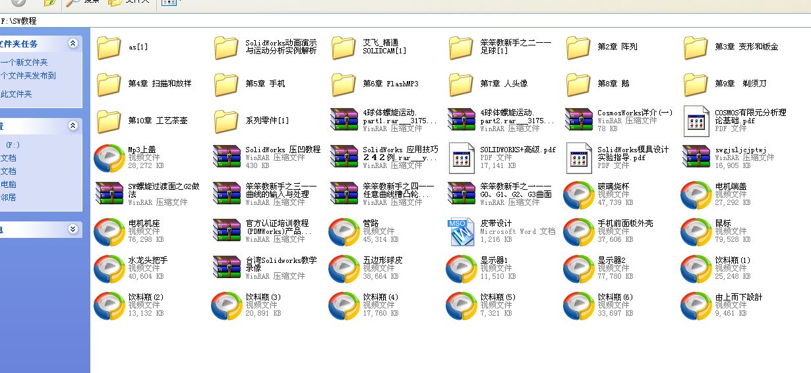
Task: Collapse the second sidebar panel chevron
Action: (73, 125)
